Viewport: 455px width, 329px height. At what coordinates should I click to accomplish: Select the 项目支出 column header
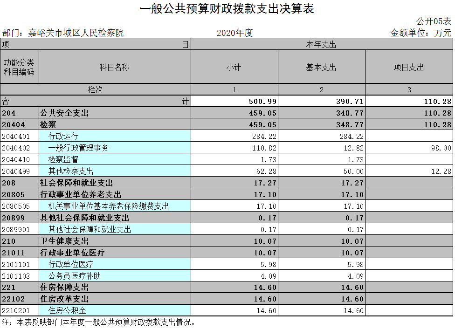tap(409, 67)
